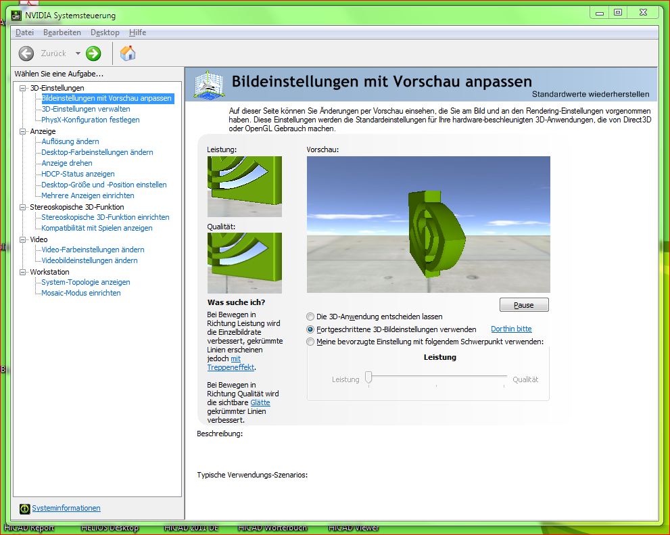Click the Leistung preview thumbnail
The height and width of the screenshot is (535, 670).
click(x=245, y=186)
